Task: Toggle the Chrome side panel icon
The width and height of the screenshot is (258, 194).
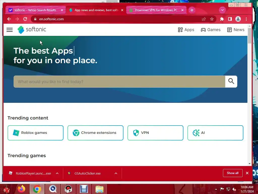Action: 230,19
